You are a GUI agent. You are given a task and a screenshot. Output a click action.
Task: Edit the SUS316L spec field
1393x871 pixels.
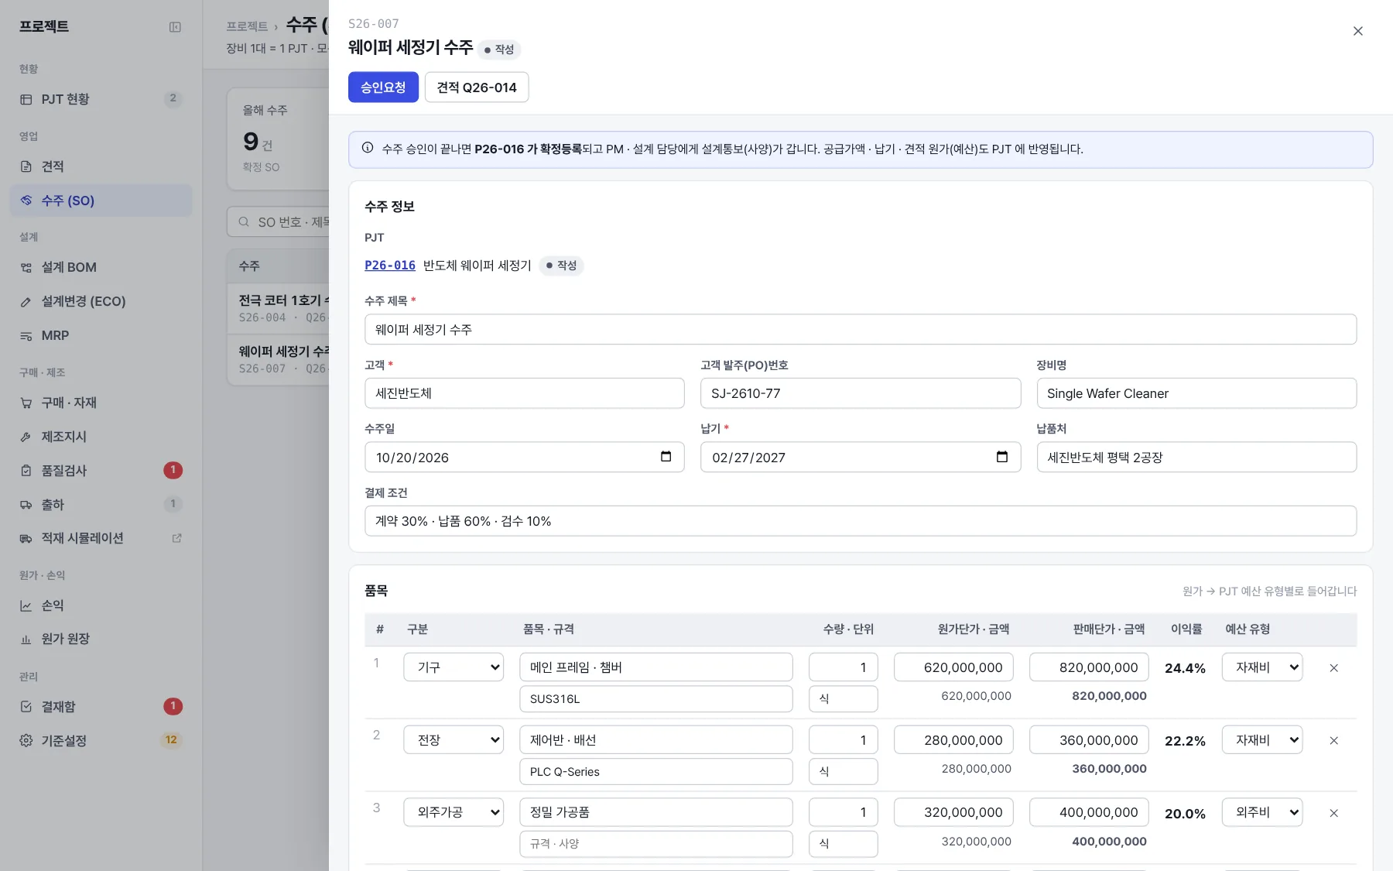point(656,699)
